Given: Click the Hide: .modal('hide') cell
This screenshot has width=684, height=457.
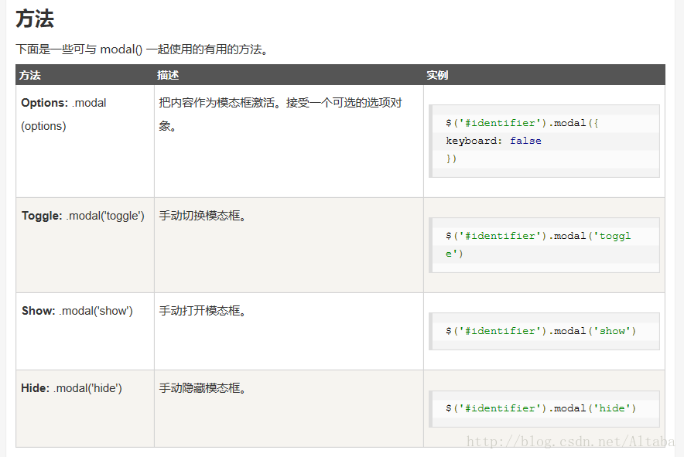Looking at the screenshot, I should (85, 408).
